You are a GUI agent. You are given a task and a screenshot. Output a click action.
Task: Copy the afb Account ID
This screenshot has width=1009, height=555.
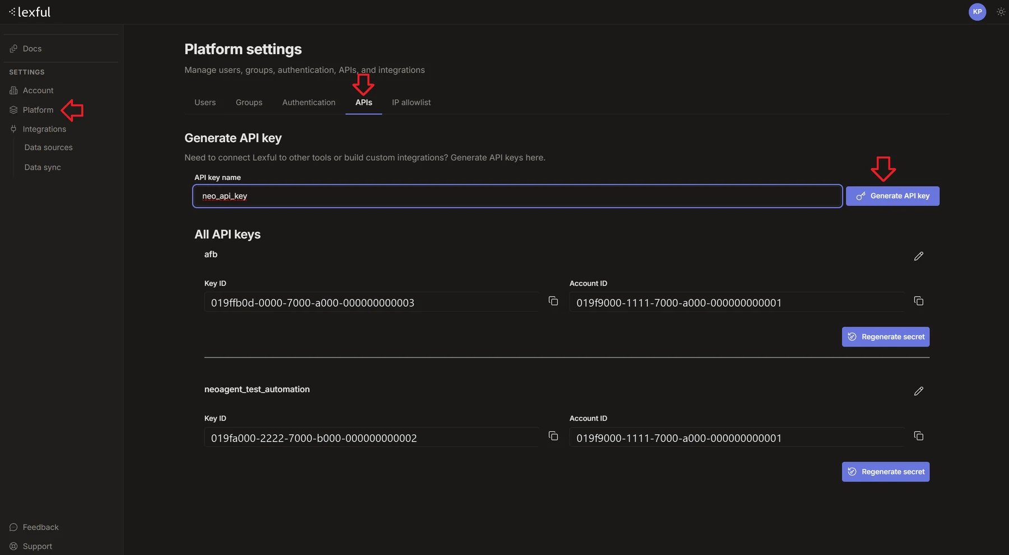pos(918,301)
